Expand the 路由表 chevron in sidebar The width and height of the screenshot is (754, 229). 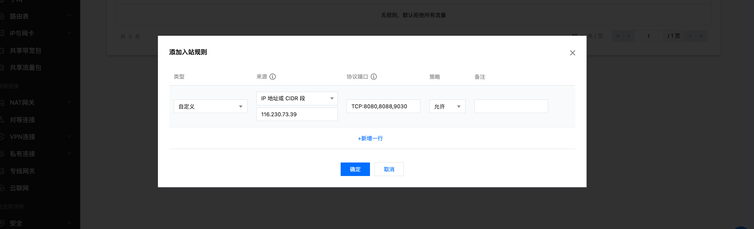click(x=69, y=15)
